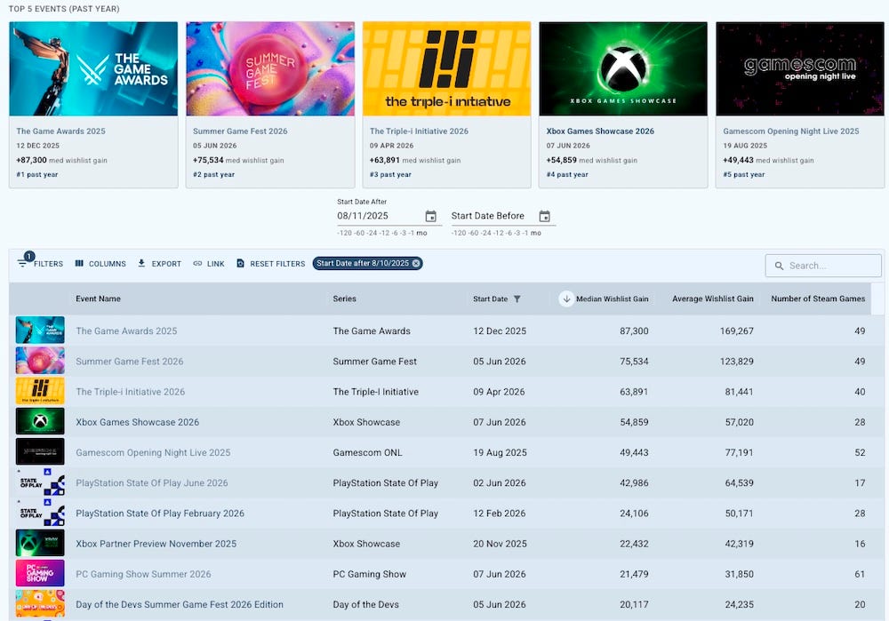Open Summer Game Fest 2026 table row link

(129, 362)
